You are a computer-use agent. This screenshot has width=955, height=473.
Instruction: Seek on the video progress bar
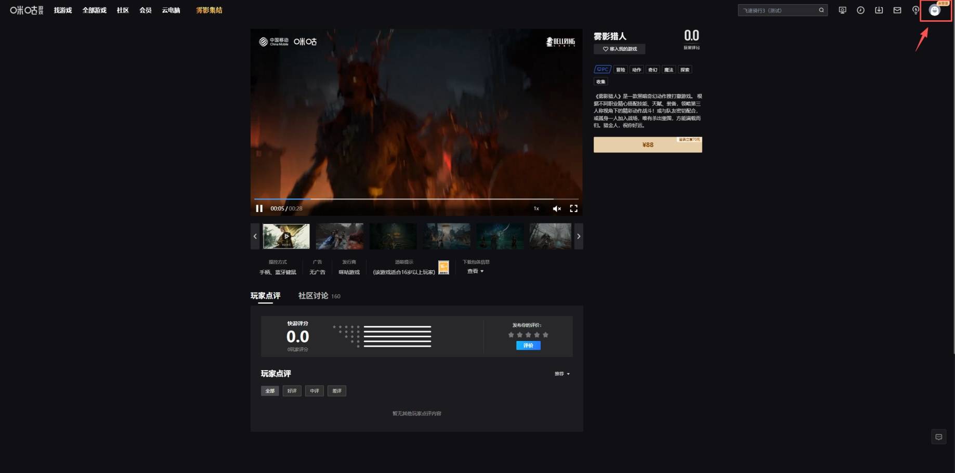click(416, 199)
